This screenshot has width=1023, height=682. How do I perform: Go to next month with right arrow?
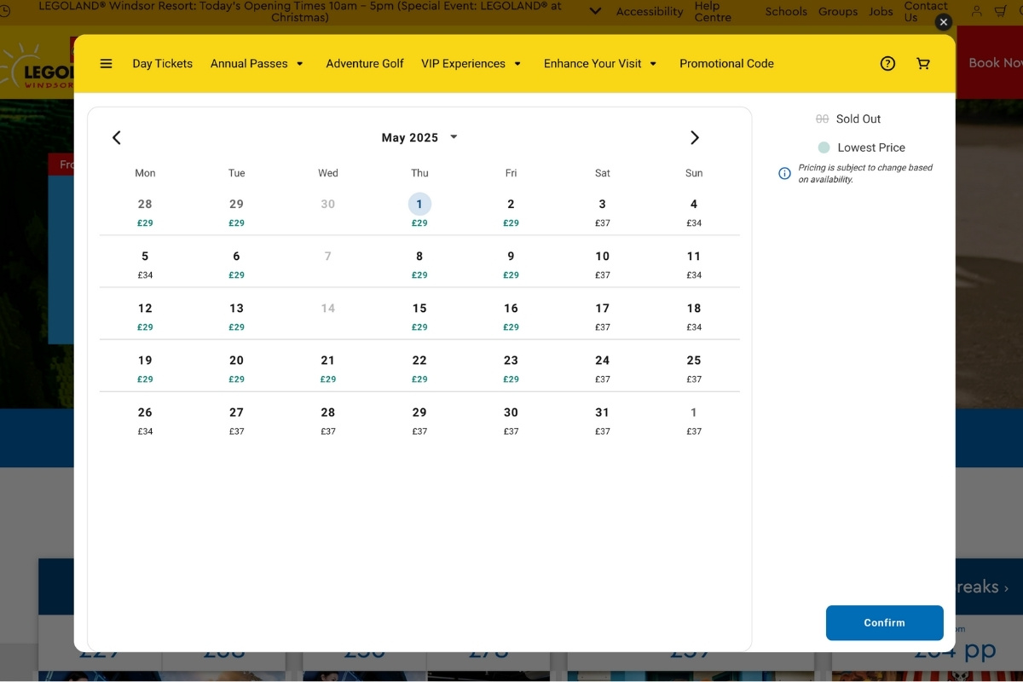(694, 137)
